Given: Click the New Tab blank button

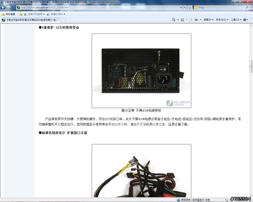Looking at the screenshot, I should click(63, 20).
